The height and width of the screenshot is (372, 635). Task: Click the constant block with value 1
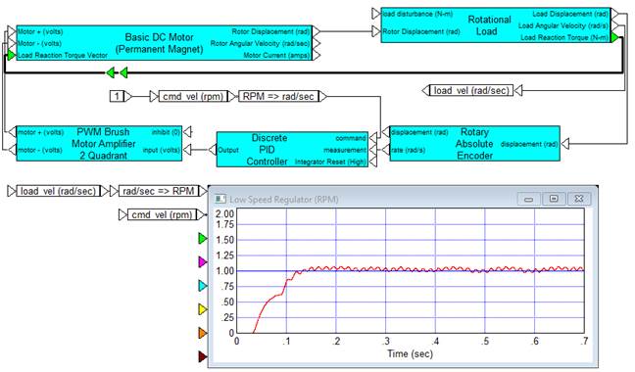(117, 96)
